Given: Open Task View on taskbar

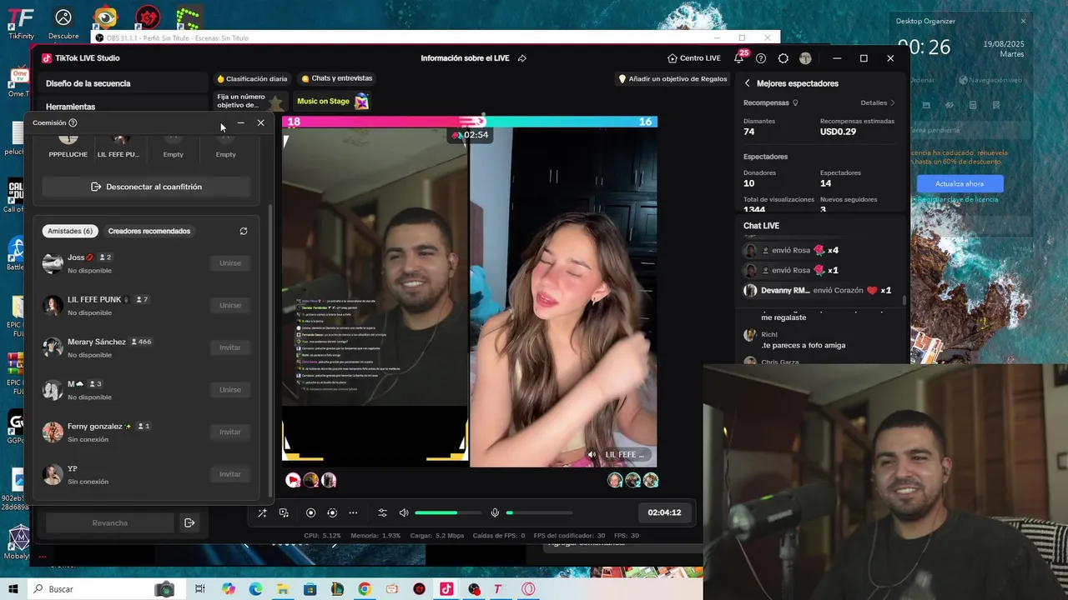Looking at the screenshot, I should point(200,589).
